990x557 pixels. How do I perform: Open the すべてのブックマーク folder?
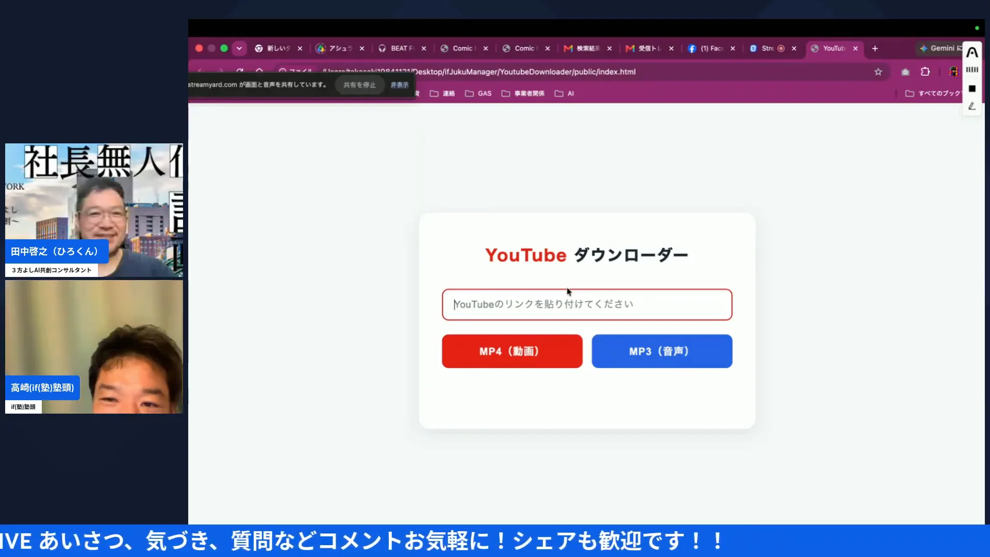point(933,93)
